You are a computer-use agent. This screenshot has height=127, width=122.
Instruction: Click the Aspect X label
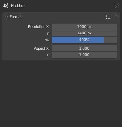click(41, 48)
